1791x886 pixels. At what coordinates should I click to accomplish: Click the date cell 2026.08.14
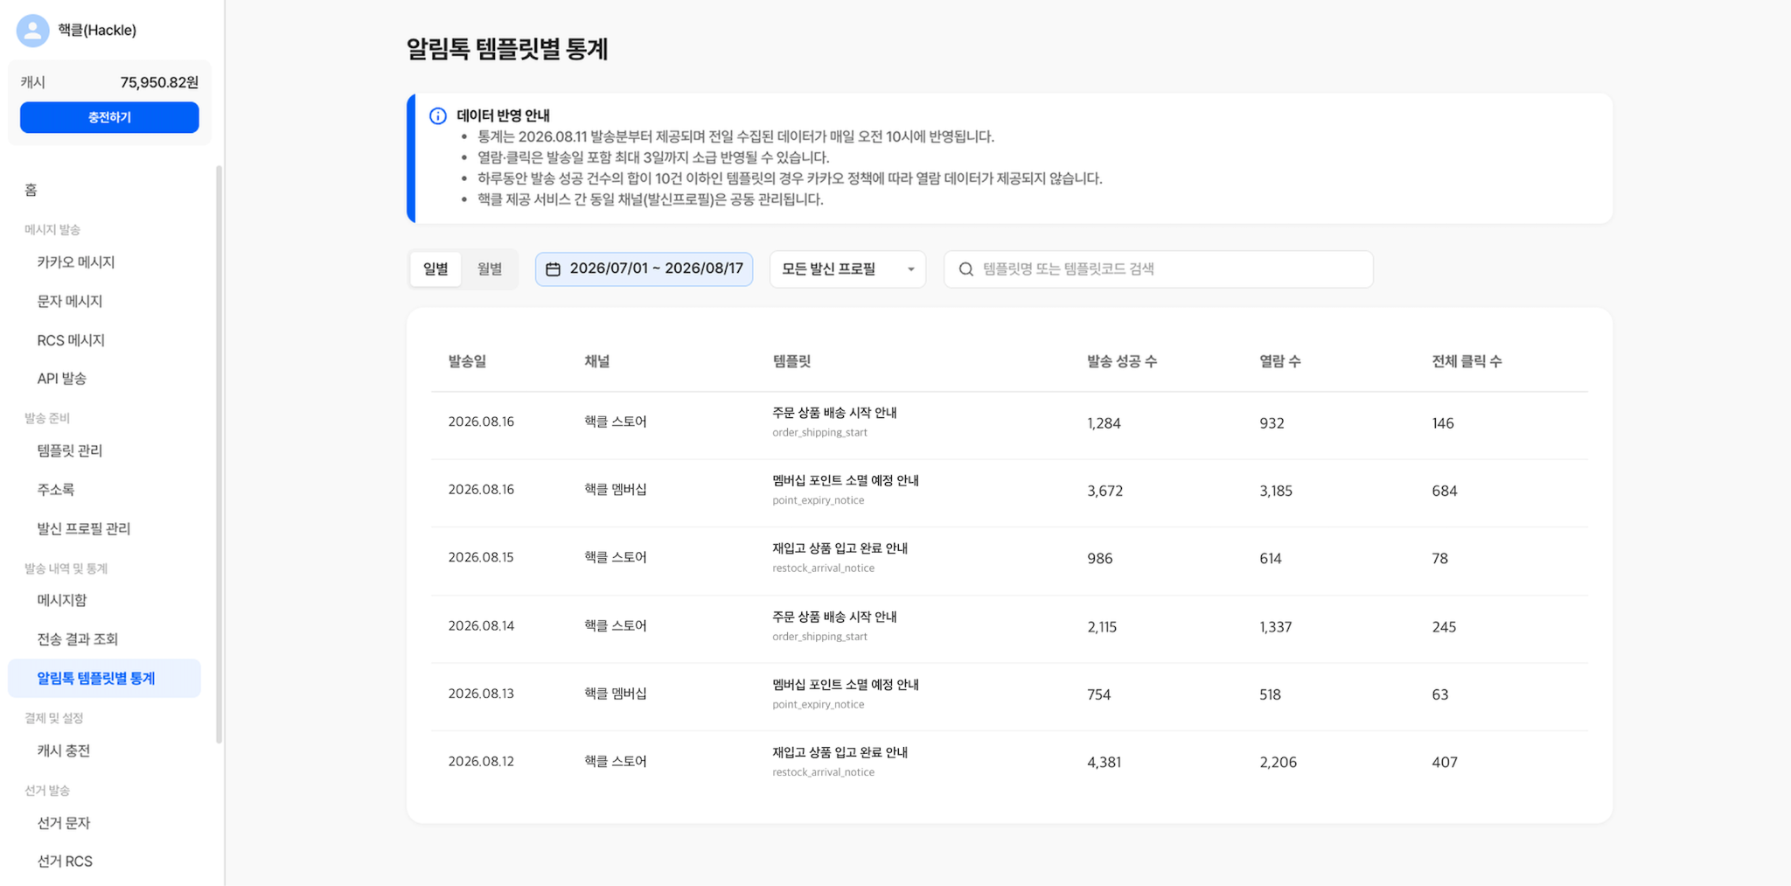(481, 626)
